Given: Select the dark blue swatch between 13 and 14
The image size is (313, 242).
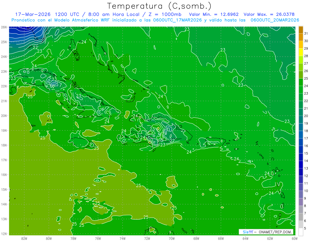Looking at the screenshot, I should click(301, 164).
